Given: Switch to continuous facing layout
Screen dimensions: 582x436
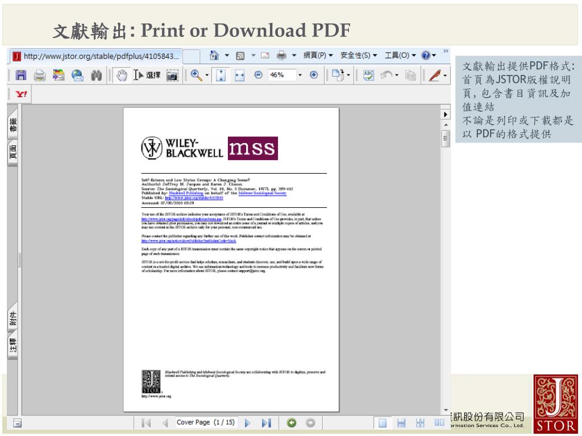Looking at the screenshot, I should tap(420, 423).
